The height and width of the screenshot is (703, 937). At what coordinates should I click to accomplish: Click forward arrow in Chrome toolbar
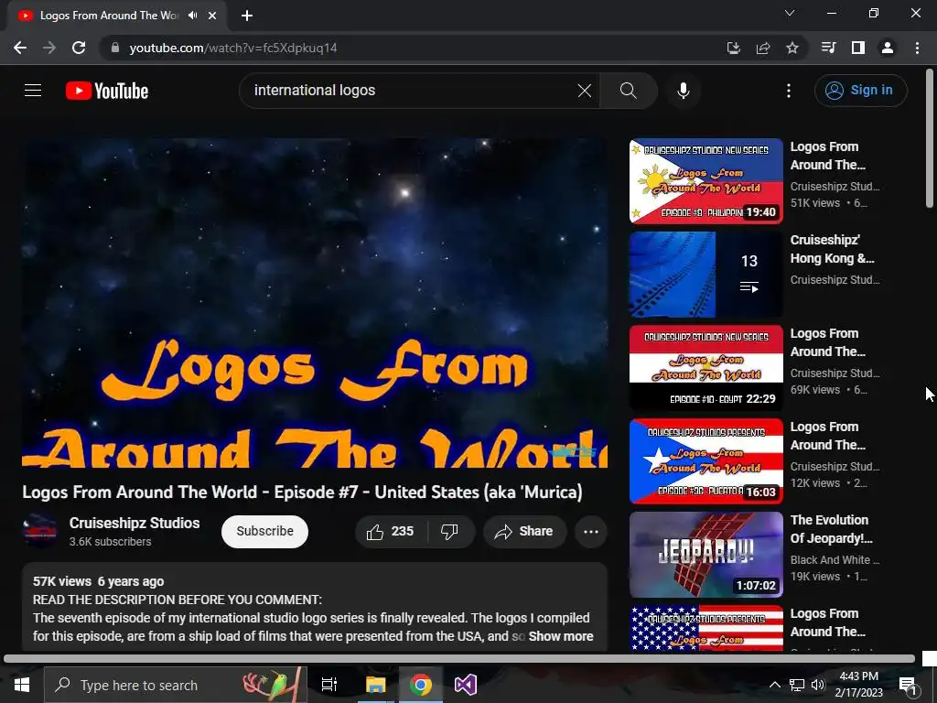click(49, 48)
